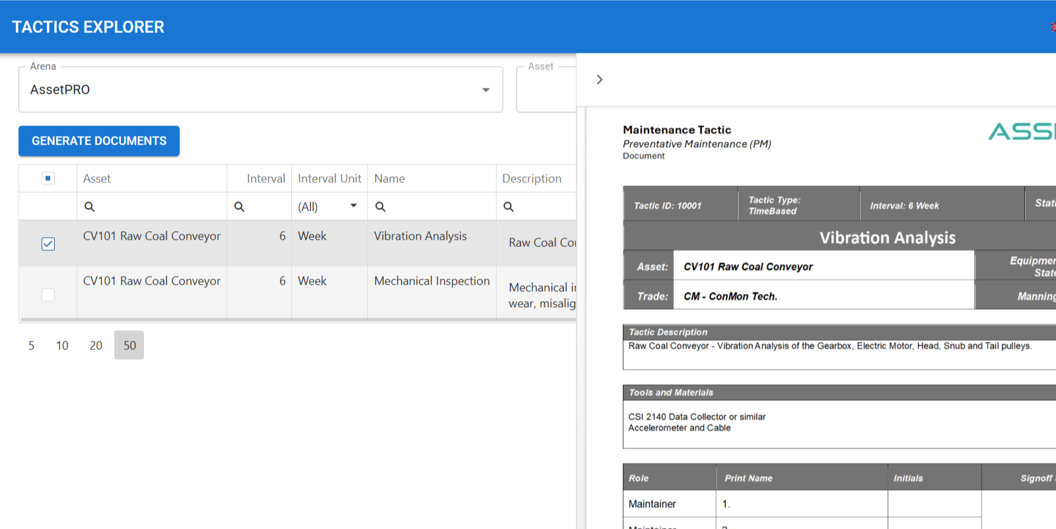Uncheck the Vibration Analysis row checkbox
Viewport: 1056px width, 529px height.
tap(48, 244)
